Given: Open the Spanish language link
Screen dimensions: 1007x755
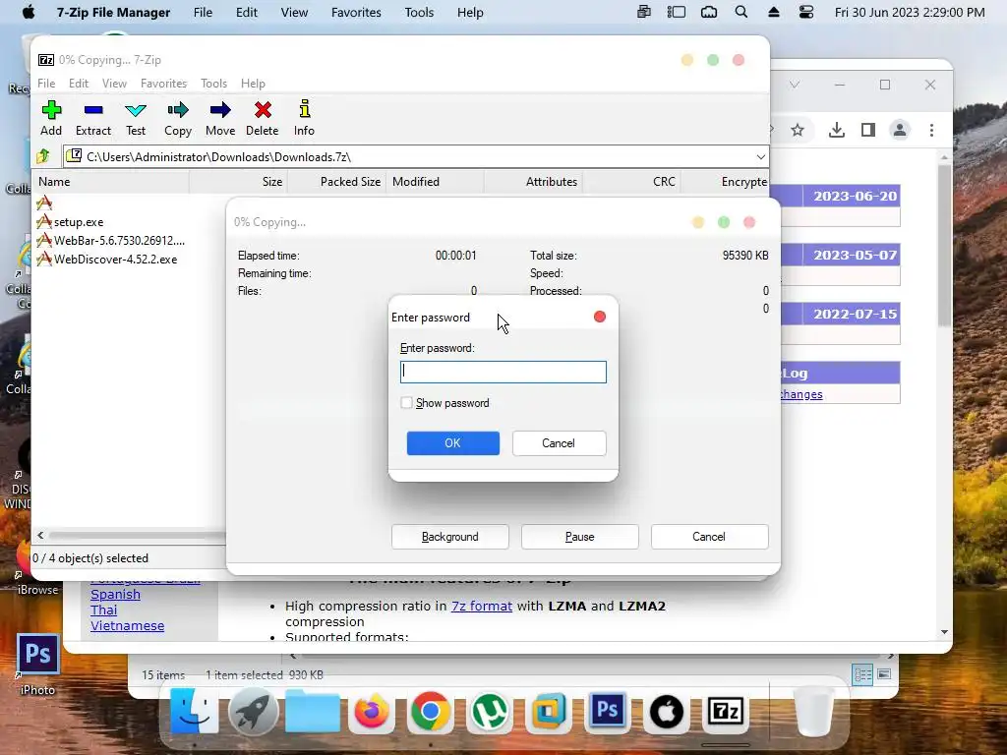Looking at the screenshot, I should [x=116, y=594].
